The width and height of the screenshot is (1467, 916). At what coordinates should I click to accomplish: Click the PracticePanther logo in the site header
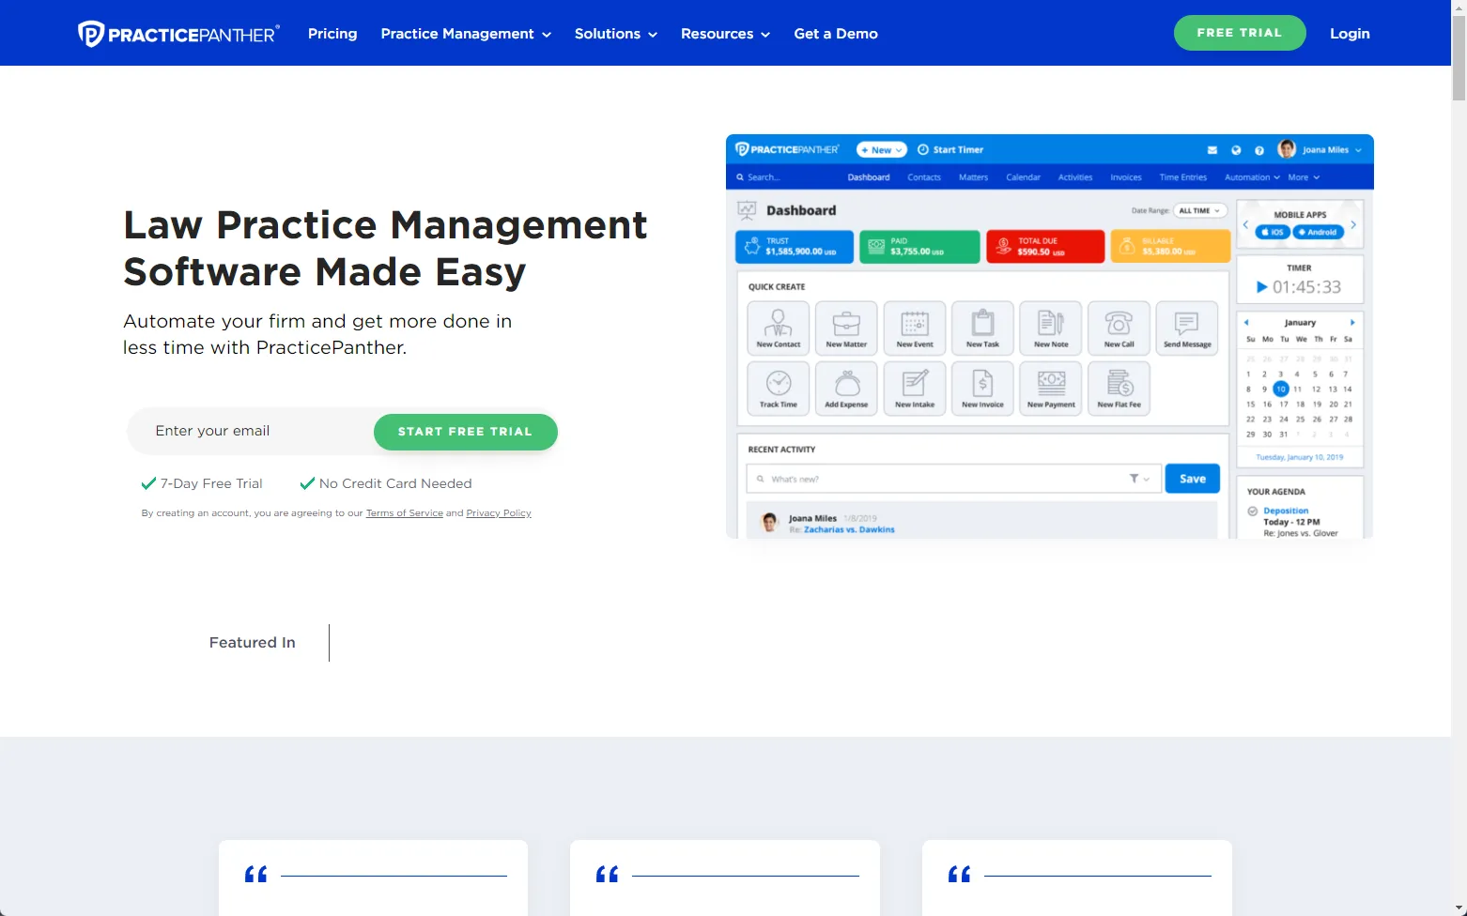pos(178,34)
